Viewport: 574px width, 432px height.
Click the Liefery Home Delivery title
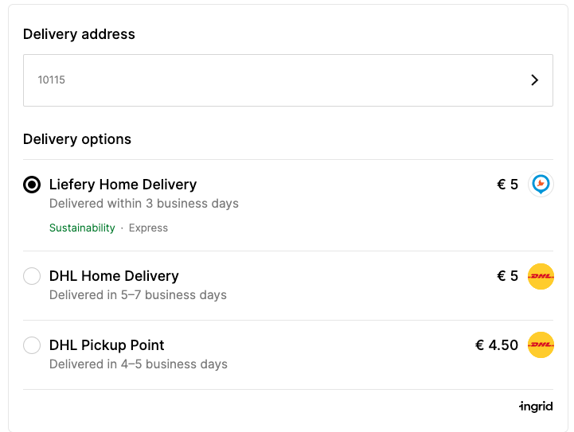(x=123, y=185)
